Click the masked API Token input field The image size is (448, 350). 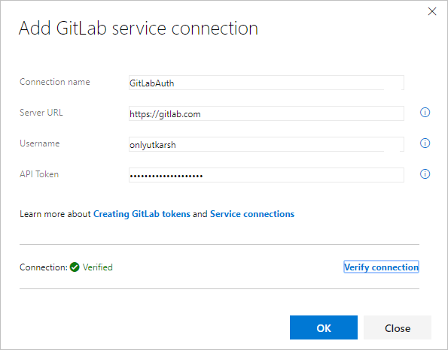pyautogui.click(x=267, y=175)
